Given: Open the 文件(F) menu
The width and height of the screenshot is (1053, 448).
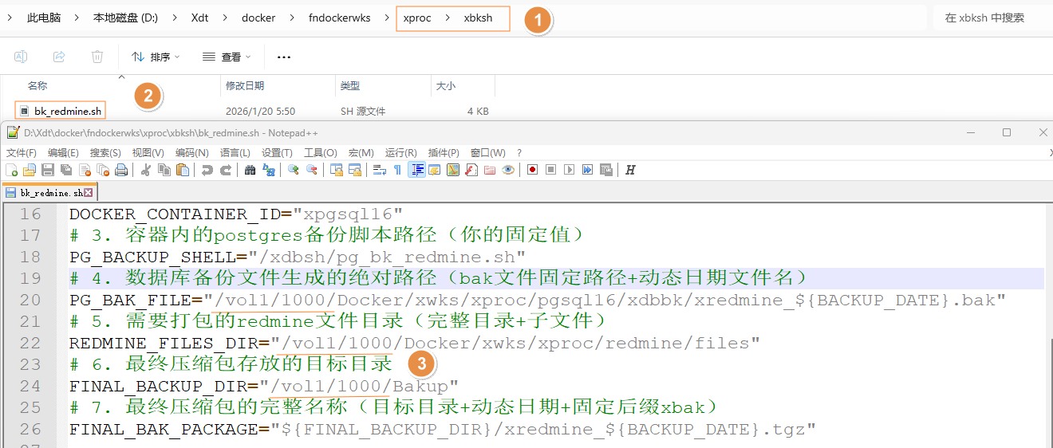Looking at the screenshot, I should 22,152.
